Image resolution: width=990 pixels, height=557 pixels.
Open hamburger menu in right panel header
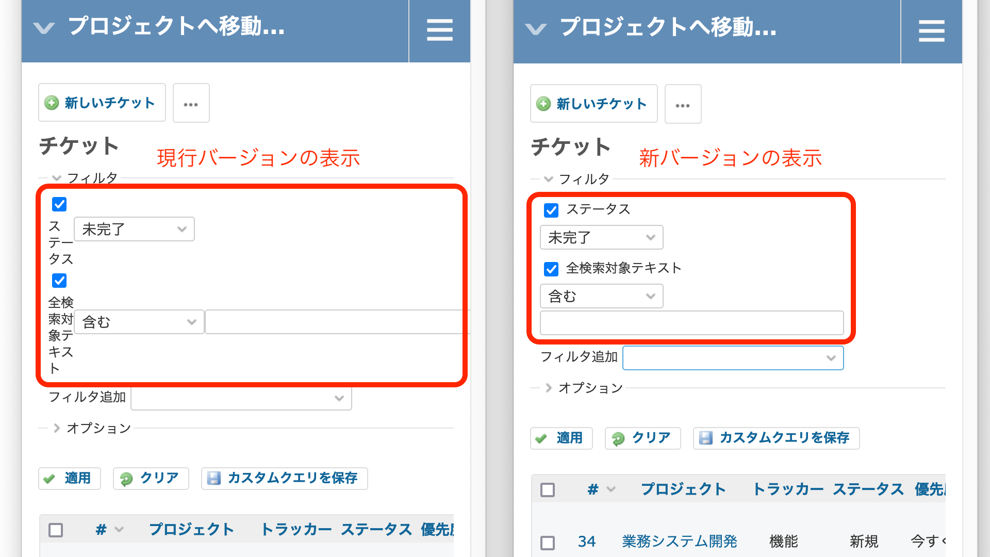click(x=931, y=31)
